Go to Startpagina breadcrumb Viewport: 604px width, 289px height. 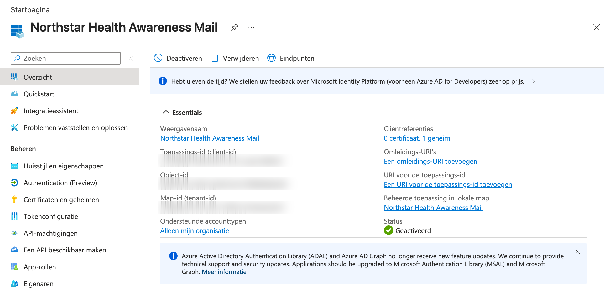tap(30, 10)
